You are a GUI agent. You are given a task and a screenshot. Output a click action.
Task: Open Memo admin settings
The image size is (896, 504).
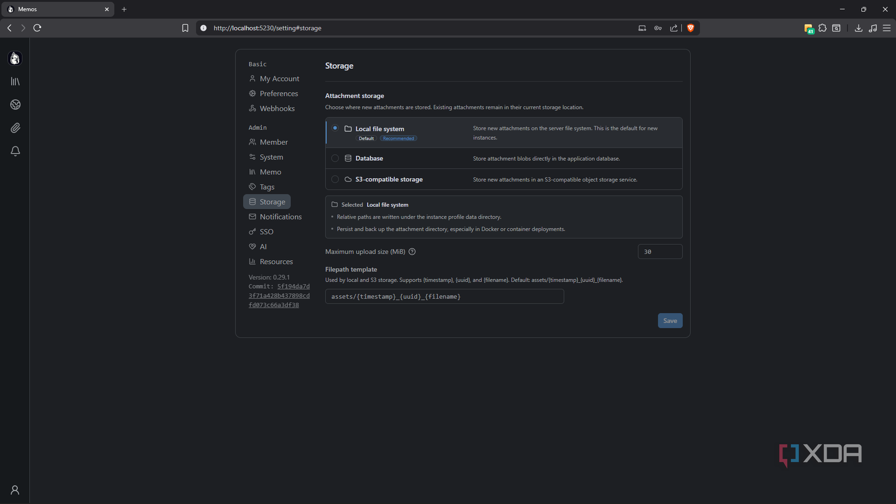(x=265, y=172)
